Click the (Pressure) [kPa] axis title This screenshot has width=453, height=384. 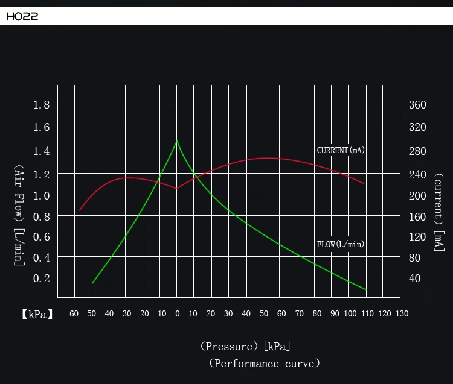tap(245, 346)
